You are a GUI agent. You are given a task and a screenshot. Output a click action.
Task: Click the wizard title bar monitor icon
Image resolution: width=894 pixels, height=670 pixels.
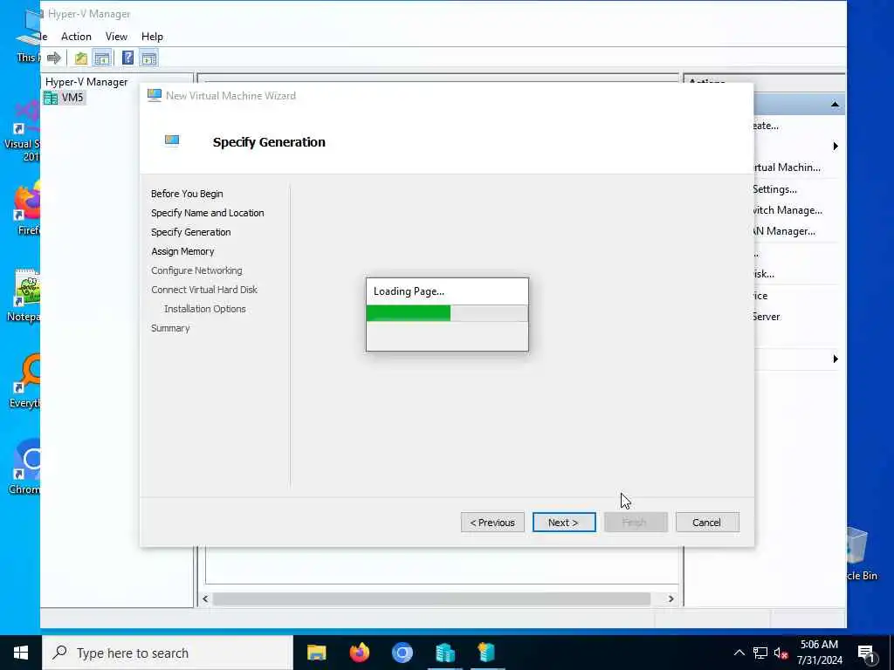[x=155, y=95]
